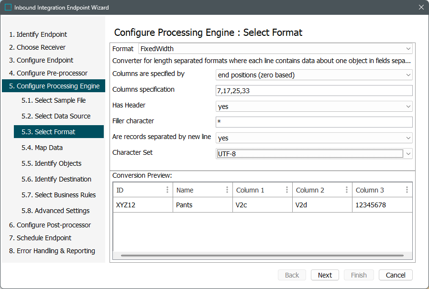
Task: Open the Column 3 header options icon
Action: (x=407, y=190)
